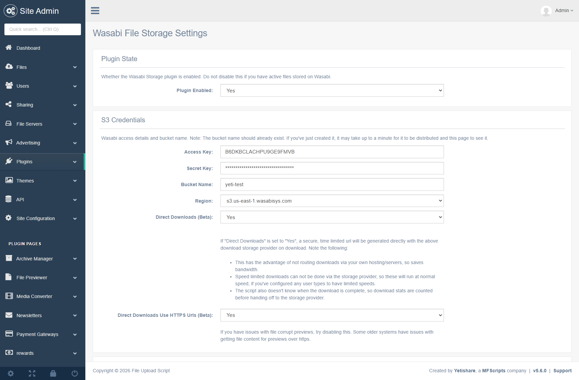Viewport: 579px width, 380px height.
Task: Open the Region dropdown selector
Action: tap(332, 201)
